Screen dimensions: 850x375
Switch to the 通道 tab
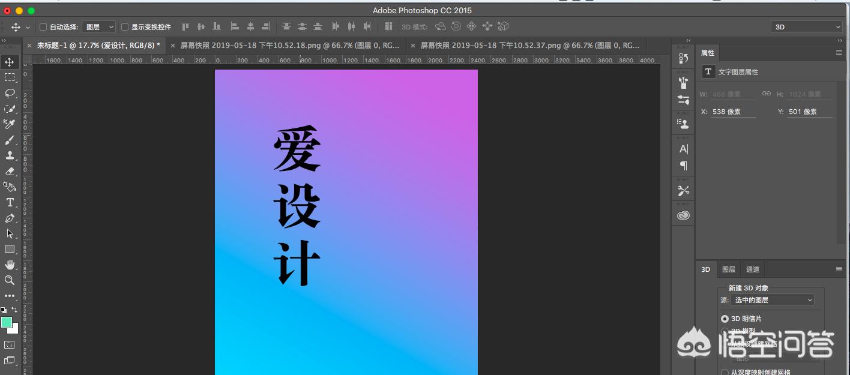[752, 269]
